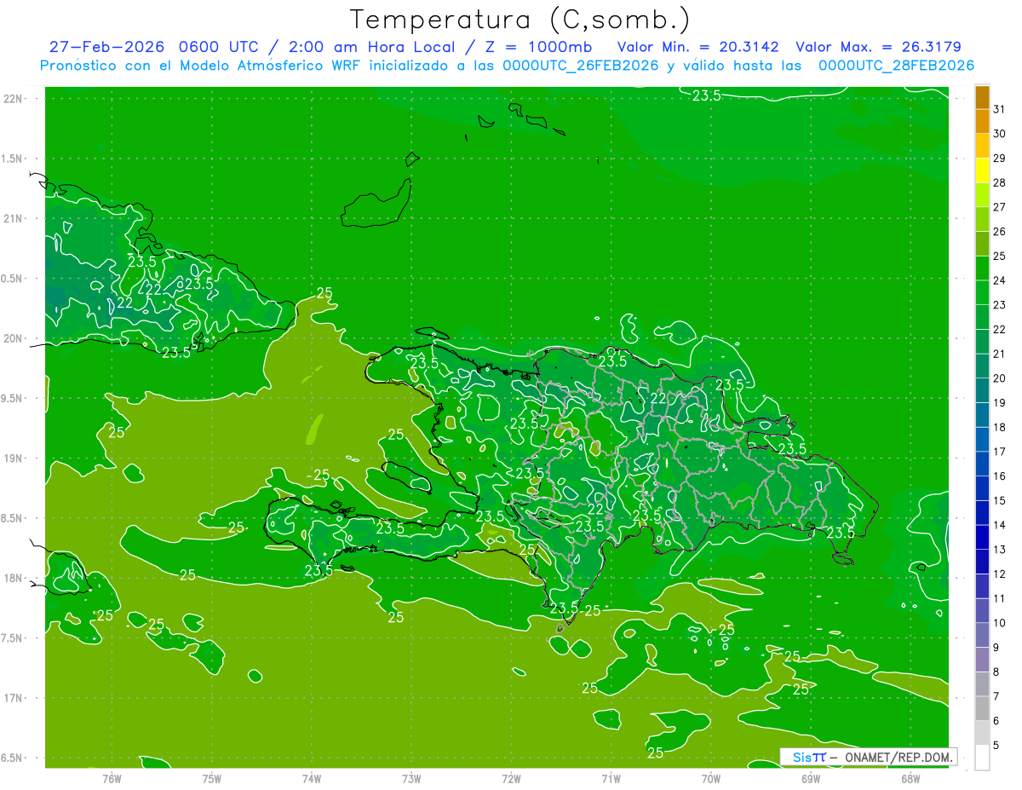Select the '0000UTC_26FEB2026' initialization time
The image size is (1022, 790).
(581, 66)
